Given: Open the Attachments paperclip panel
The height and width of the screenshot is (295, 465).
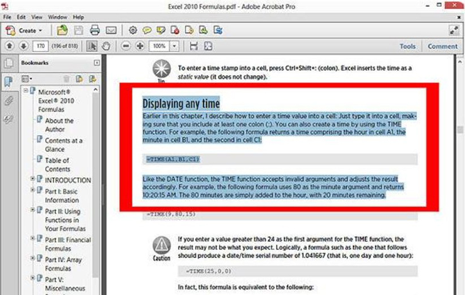Looking at the screenshot, I should pos(9,100).
